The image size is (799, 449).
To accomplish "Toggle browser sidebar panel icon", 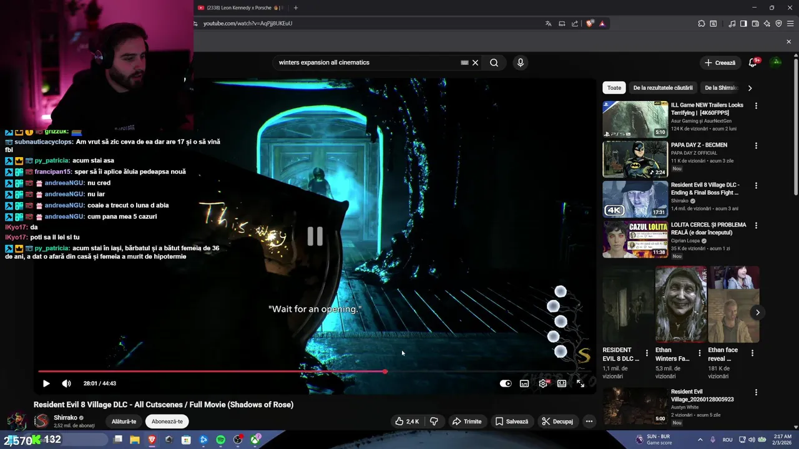I will pyautogui.click(x=743, y=24).
